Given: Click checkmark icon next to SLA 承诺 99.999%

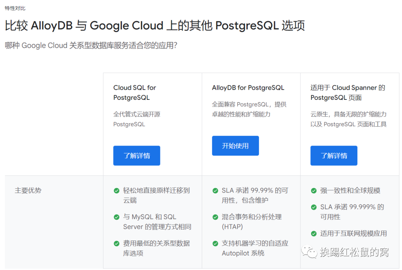Looking at the screenshot, I should 314,207.
